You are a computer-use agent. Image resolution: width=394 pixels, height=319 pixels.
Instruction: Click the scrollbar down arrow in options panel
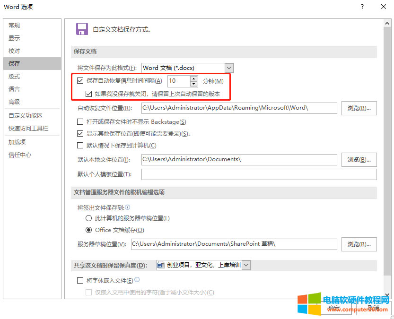[386, 295]
